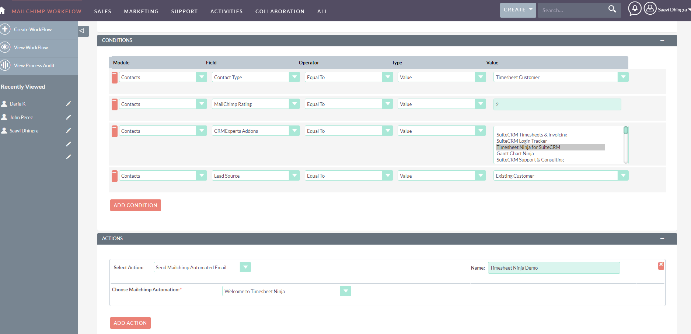Open the Choose Mailchimp Automation dropdown
The image size is (691, 334).
pos(286,291)
